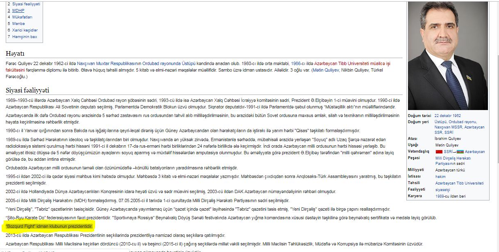Click the Azerbaijan flag icon in infobox
This screenshot has width=499, height=252.
coord(460,152)
